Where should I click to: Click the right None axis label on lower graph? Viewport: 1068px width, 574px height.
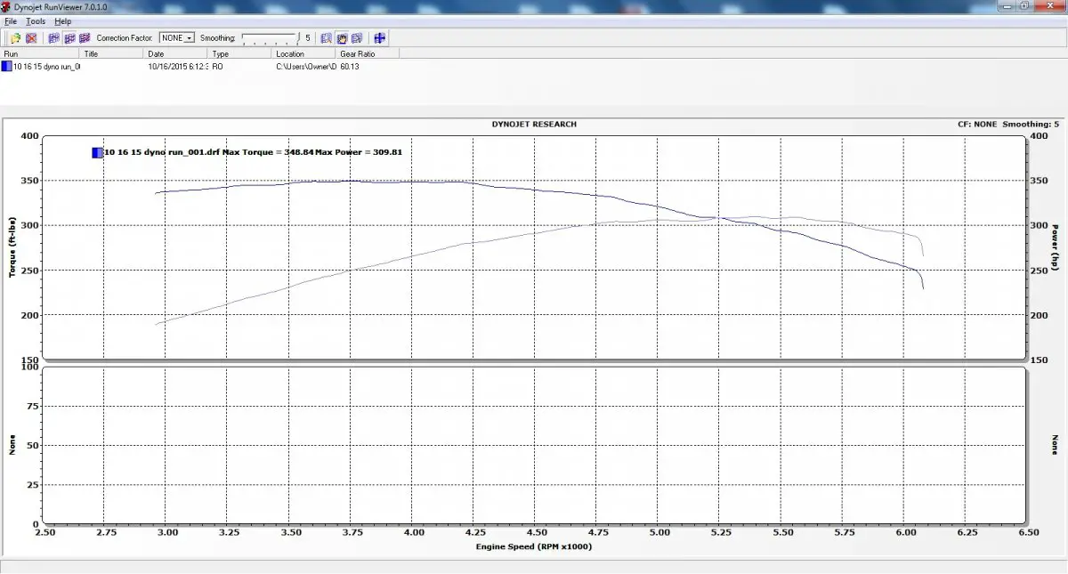pyautogui.click(x=1055, y=446)
